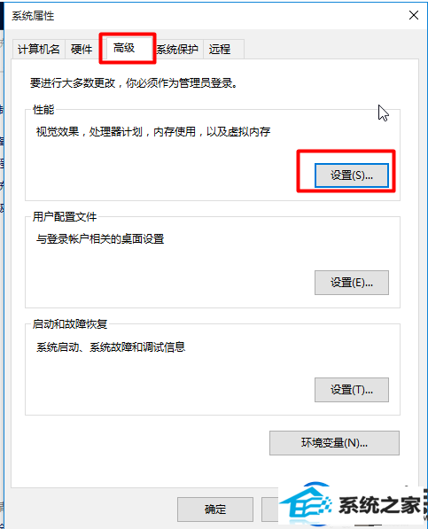This screenshot has height=529, width=428.
Task: Switch to the 系统保护 tab
Action: coord(177,50)
